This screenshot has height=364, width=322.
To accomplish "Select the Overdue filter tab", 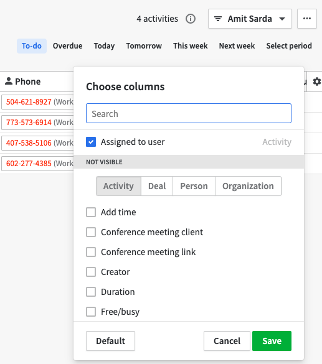I will tap(67, 46).
